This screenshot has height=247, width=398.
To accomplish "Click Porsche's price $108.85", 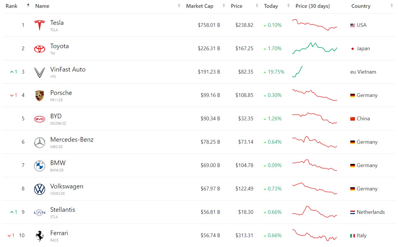I will (x=244, y=96).
